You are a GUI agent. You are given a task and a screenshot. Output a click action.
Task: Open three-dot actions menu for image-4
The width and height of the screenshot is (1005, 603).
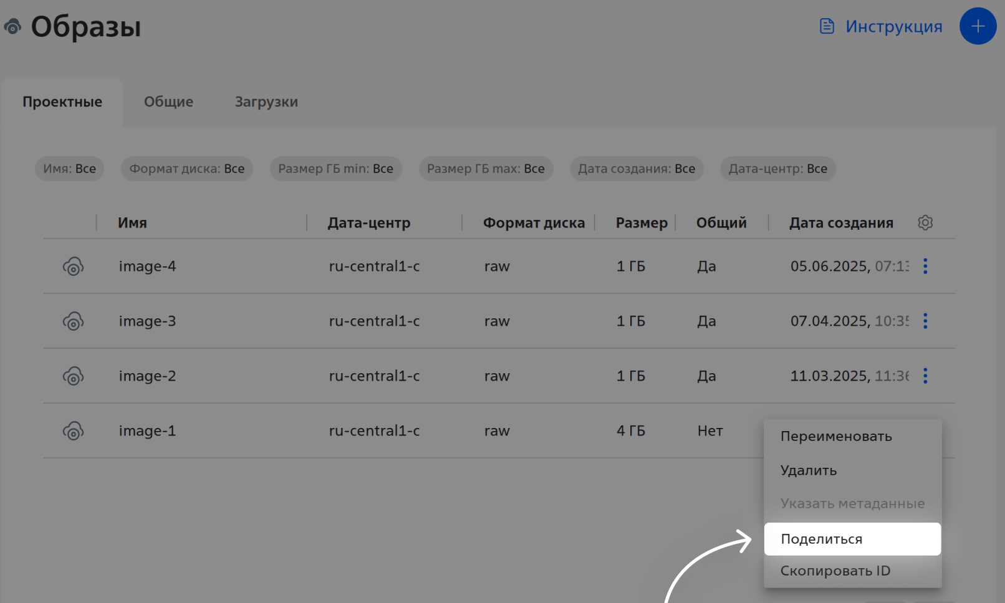pos(925,267)
